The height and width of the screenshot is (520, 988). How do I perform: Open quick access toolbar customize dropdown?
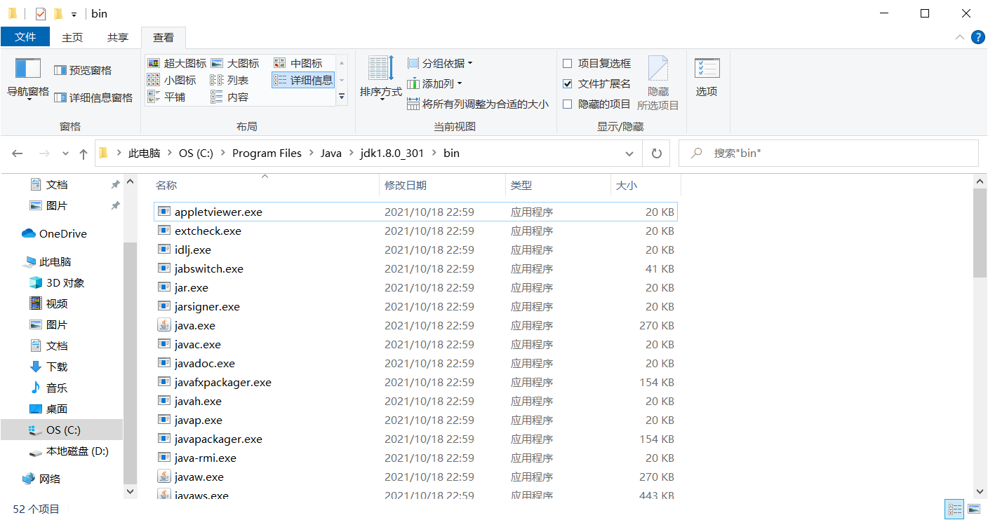coord(74,14)
